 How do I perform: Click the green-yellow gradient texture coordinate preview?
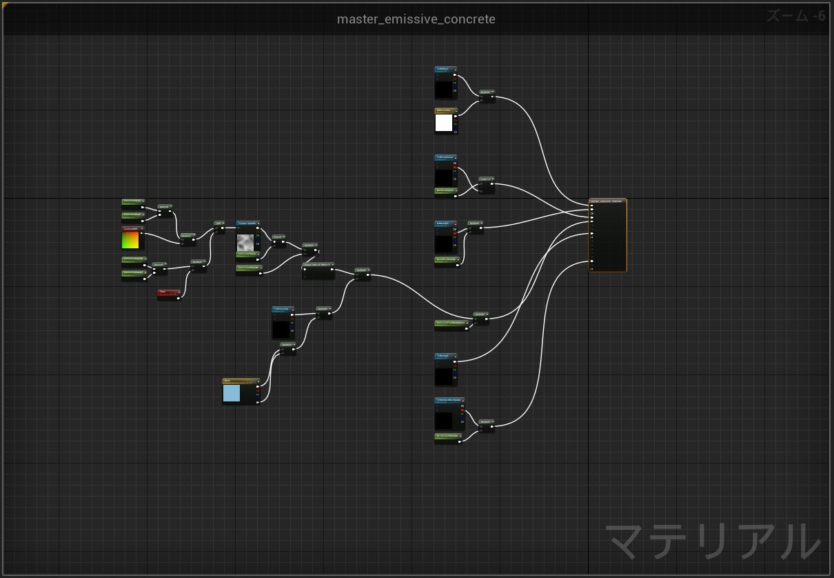pyautogui.click(x=130, y=240)
